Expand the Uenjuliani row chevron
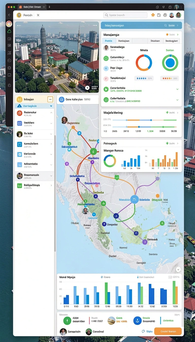The height and width of the screenshot is (342, 195). (51, 123)
